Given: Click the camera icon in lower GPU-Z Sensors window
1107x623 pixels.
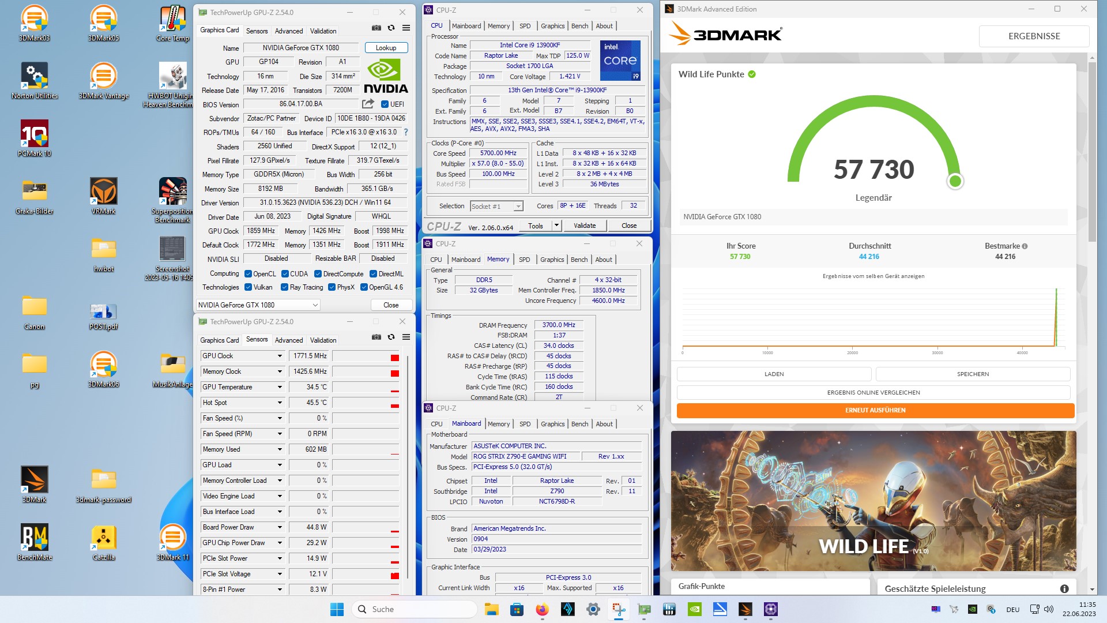Looking at the screenshot, I should tap(376, 337).
